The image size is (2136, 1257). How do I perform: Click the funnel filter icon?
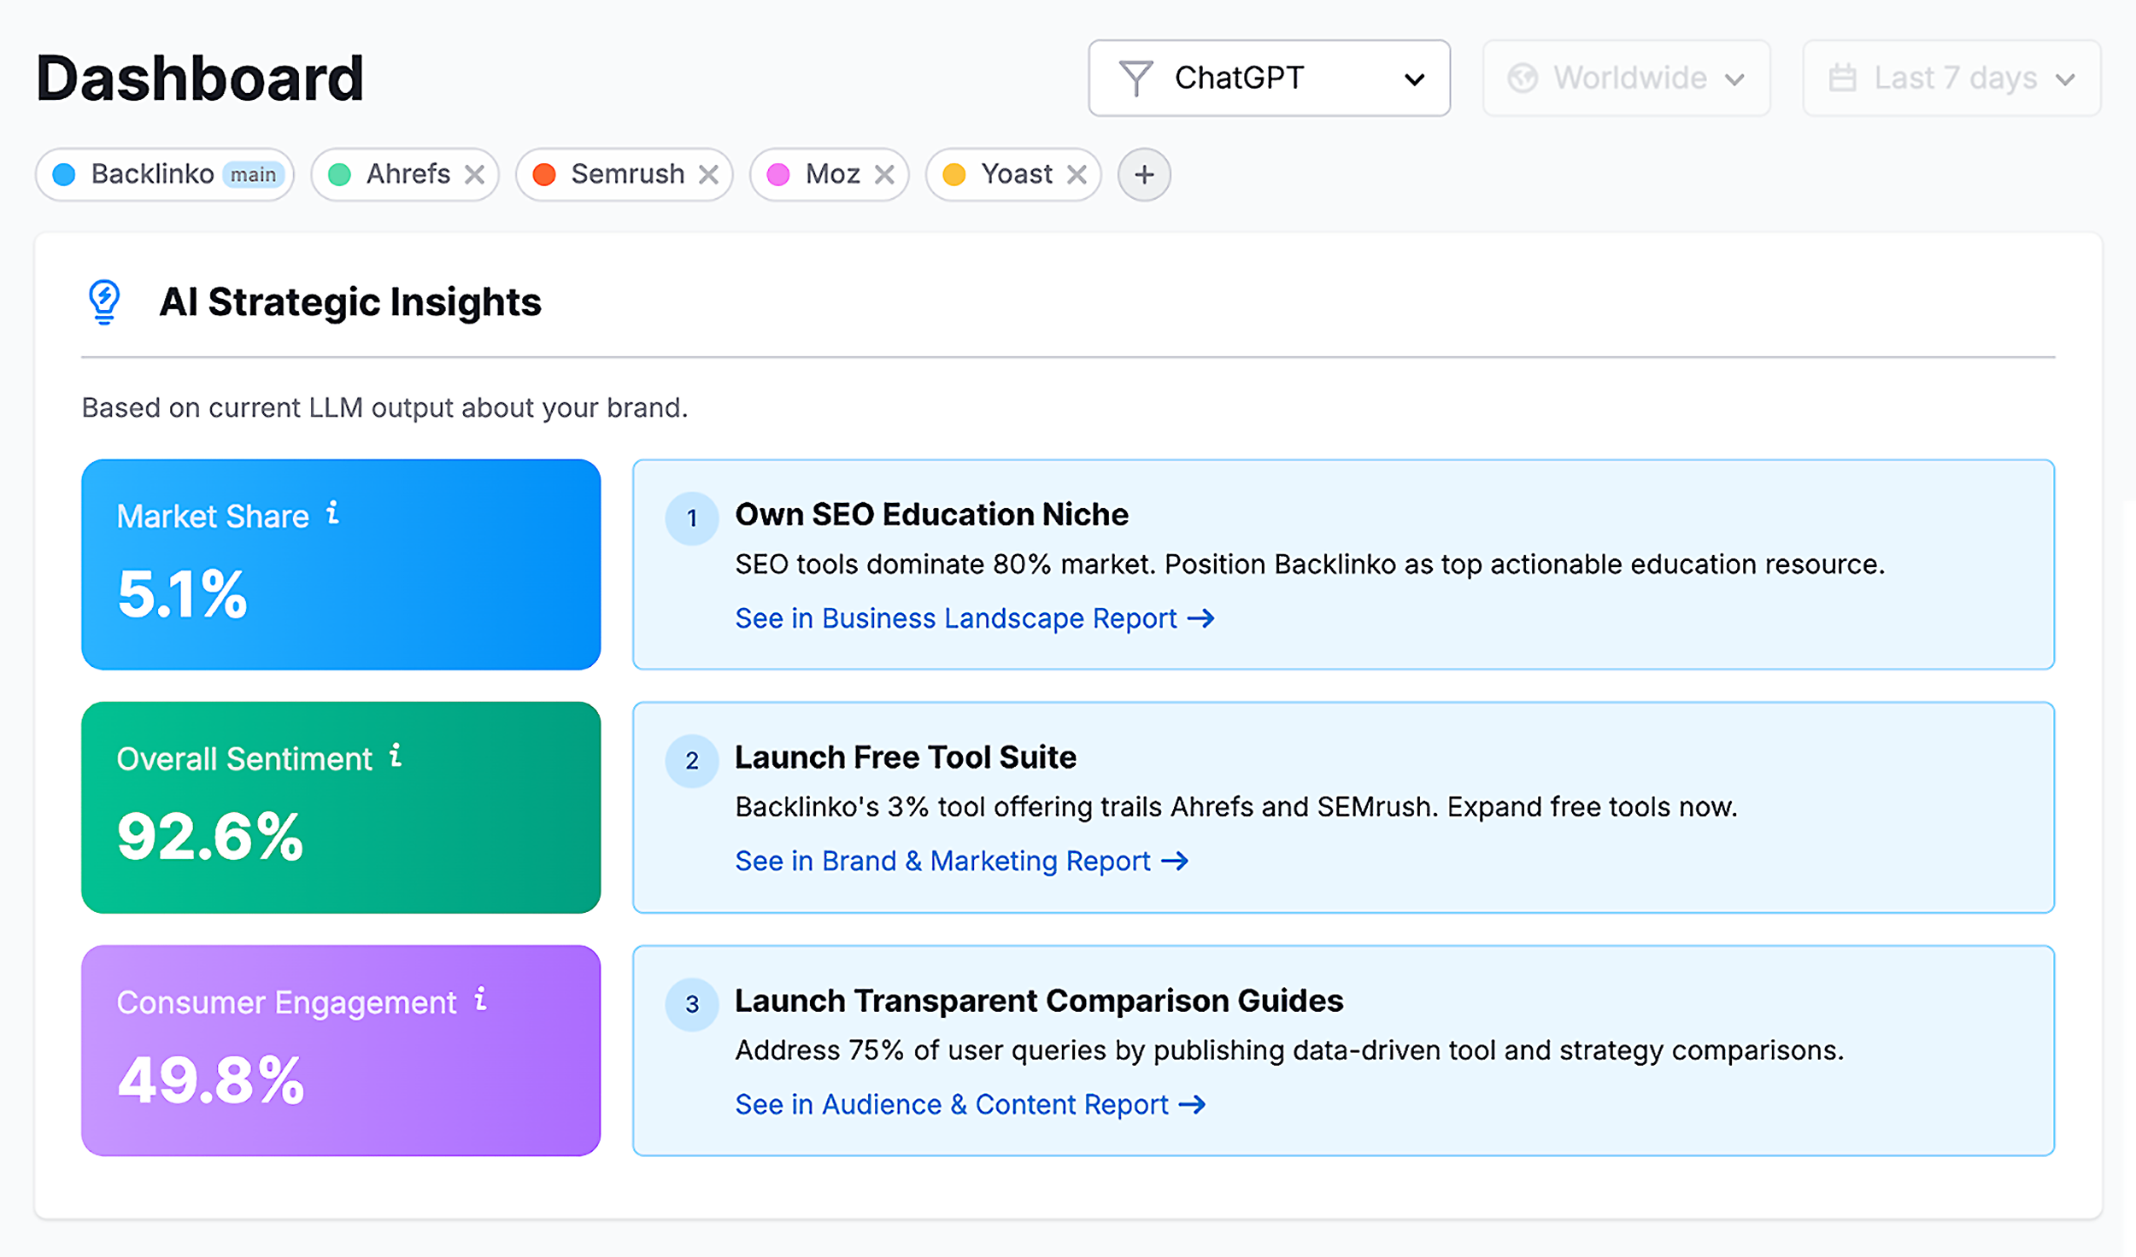[1135, 78]
